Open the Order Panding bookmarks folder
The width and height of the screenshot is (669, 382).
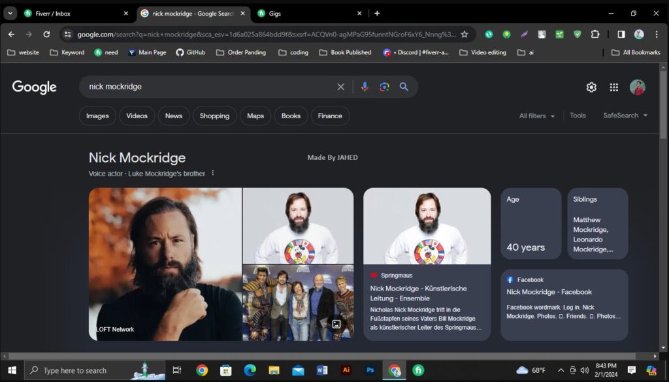tap(241, 52)
